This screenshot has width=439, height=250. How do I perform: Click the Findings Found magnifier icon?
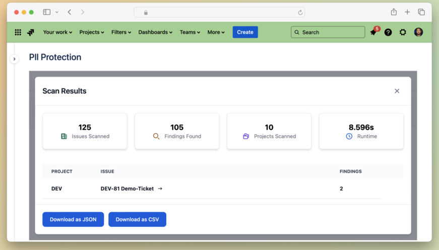pyautogui.click(x=156, y=136)
